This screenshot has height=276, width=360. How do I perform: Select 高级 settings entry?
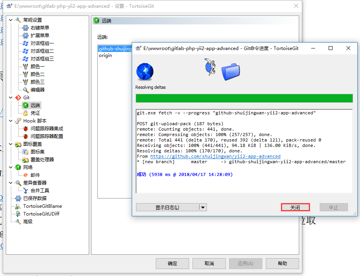point(28,222)
